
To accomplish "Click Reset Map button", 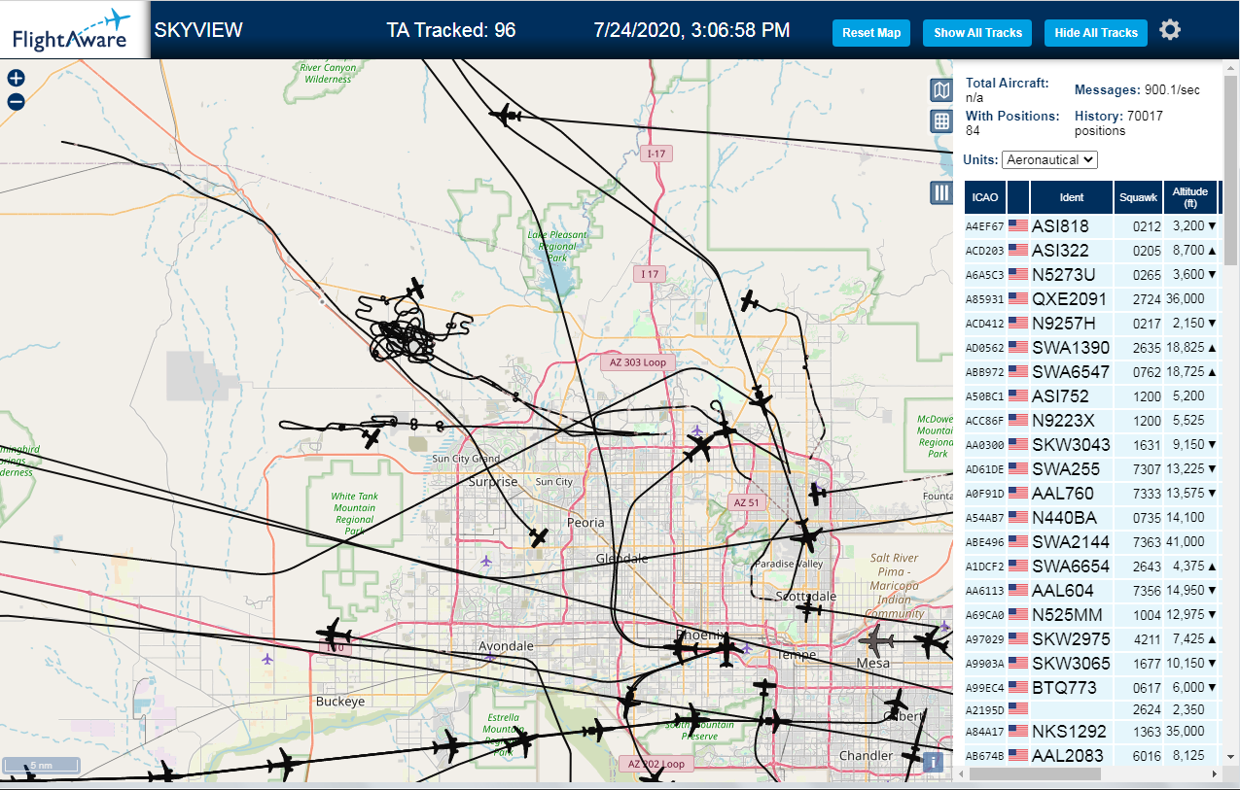I will pyautogui.click(x=871, y=32).
